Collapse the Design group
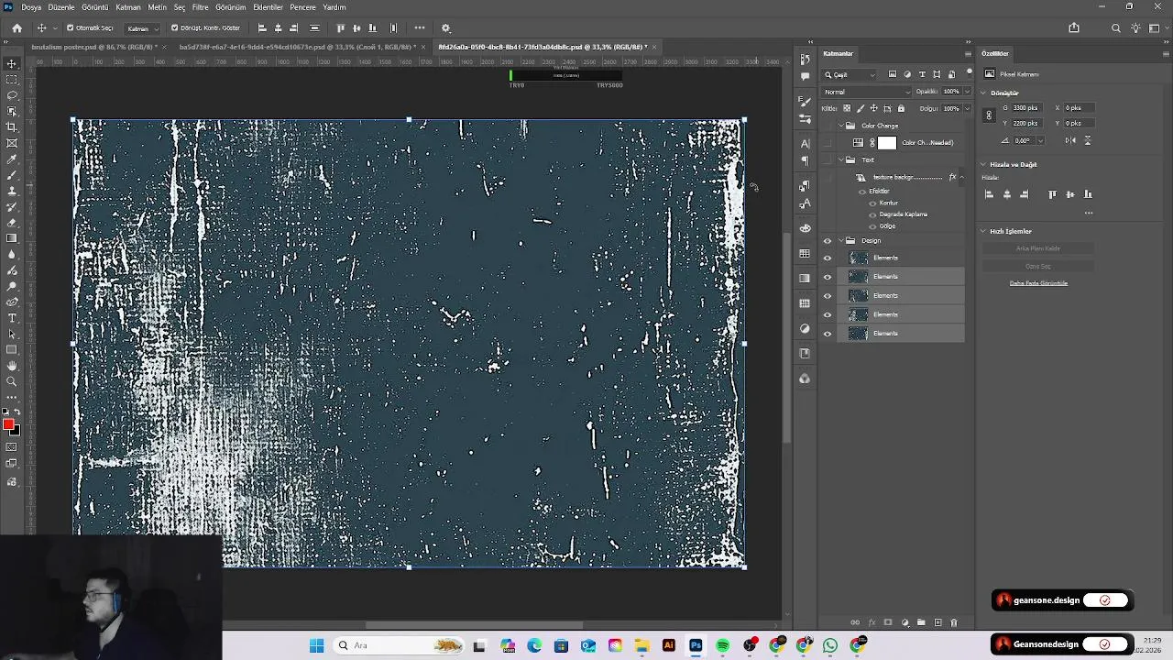This screenshot has width=1173, height=660. point(840,241)
